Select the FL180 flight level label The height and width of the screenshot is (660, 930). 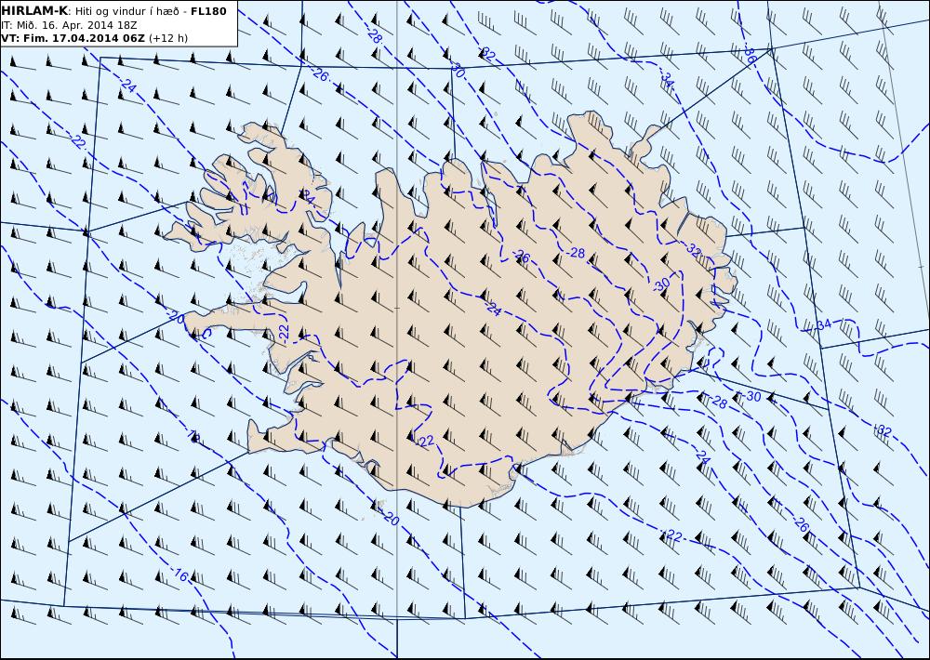pos(208,11)
